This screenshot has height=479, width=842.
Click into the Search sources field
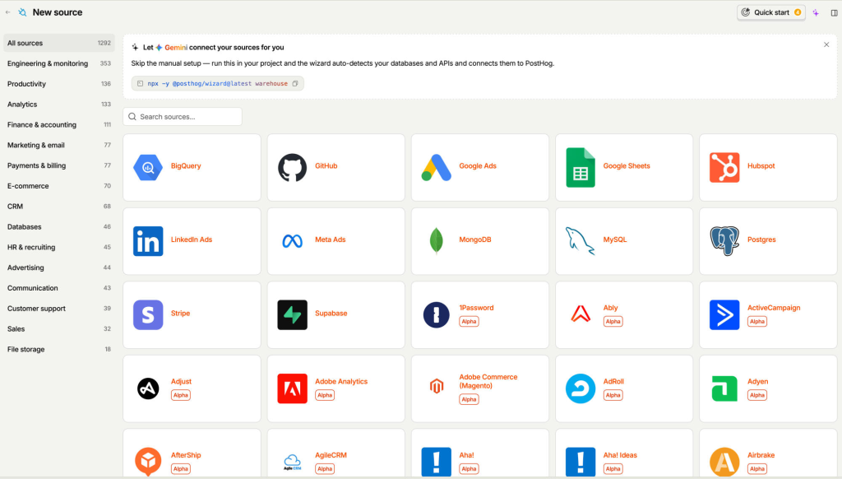183,117
